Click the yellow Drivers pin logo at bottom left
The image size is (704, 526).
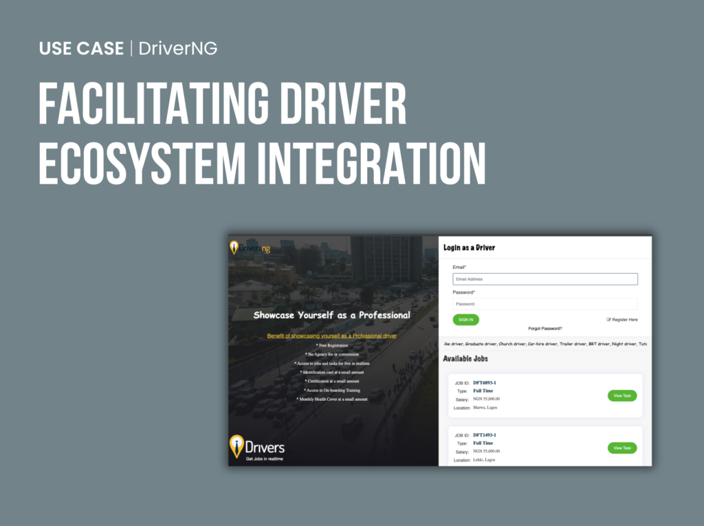[x=237, y=445]
